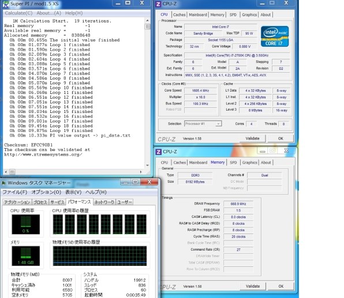Click OK button in upper CPU-Z window
344x298 pixels.
coord(281,138)
